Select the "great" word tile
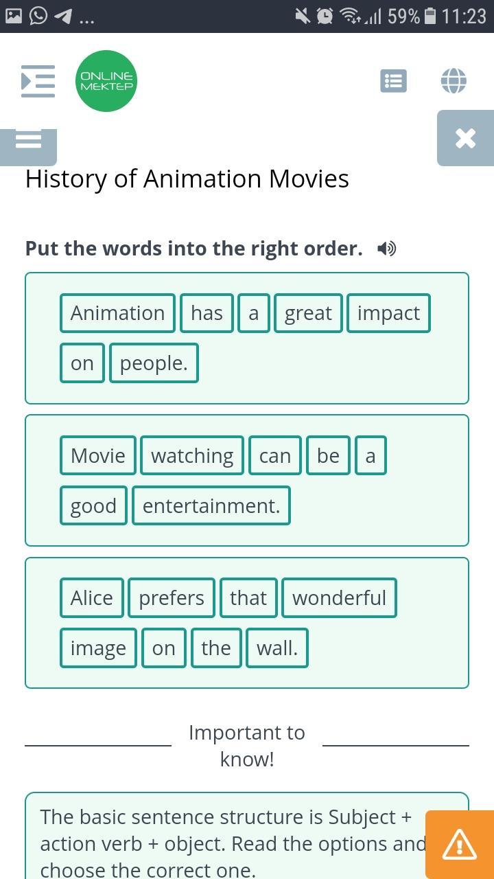Viewport: 494px width, 879px height. (308, 313)
